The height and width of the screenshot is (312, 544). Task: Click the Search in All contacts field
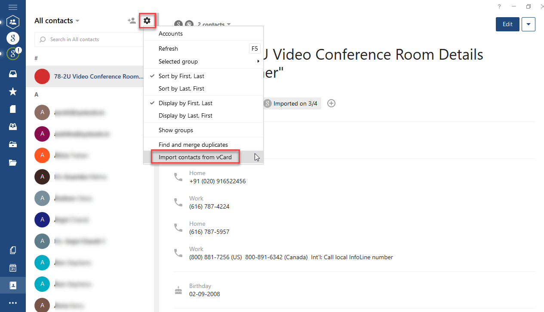pos(88,39)
